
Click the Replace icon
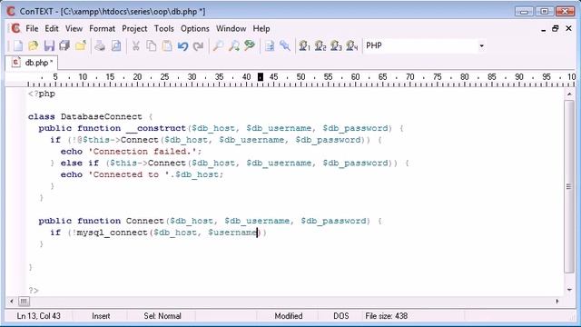click(x=250, y=46)
